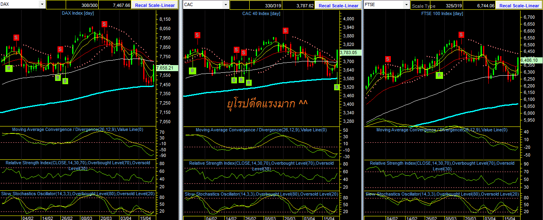
Task: Click the leftmost green B marker on CAC chart
Action: (x=192, y=70)
